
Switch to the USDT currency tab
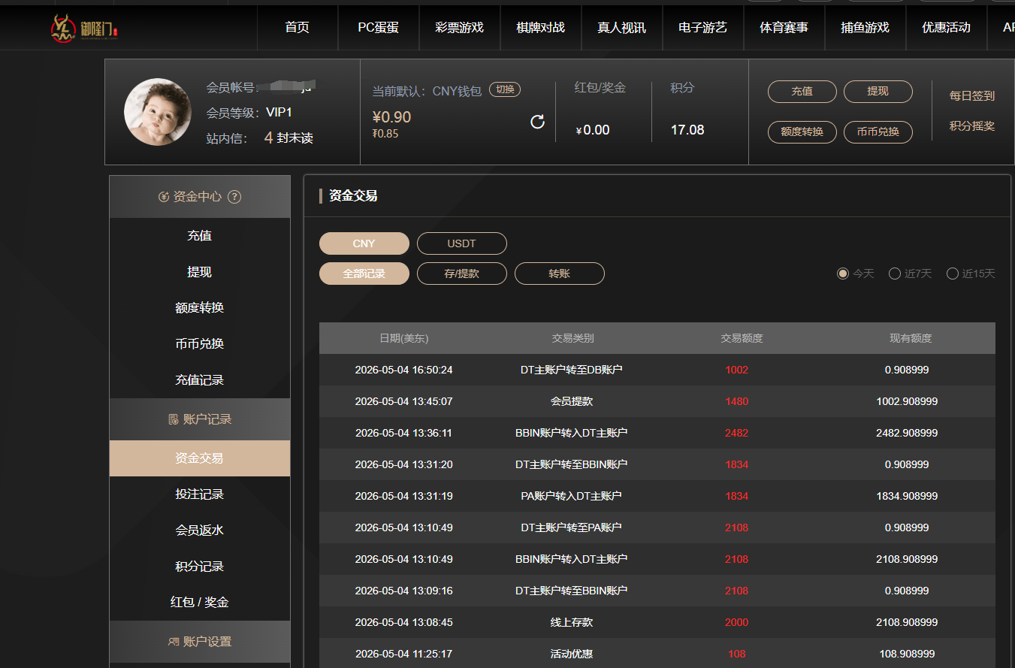[462, 243]
